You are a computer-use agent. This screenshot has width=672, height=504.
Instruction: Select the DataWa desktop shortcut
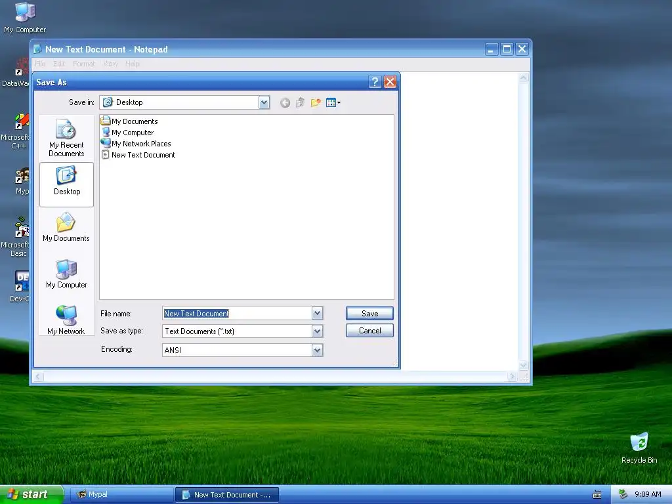16,72
